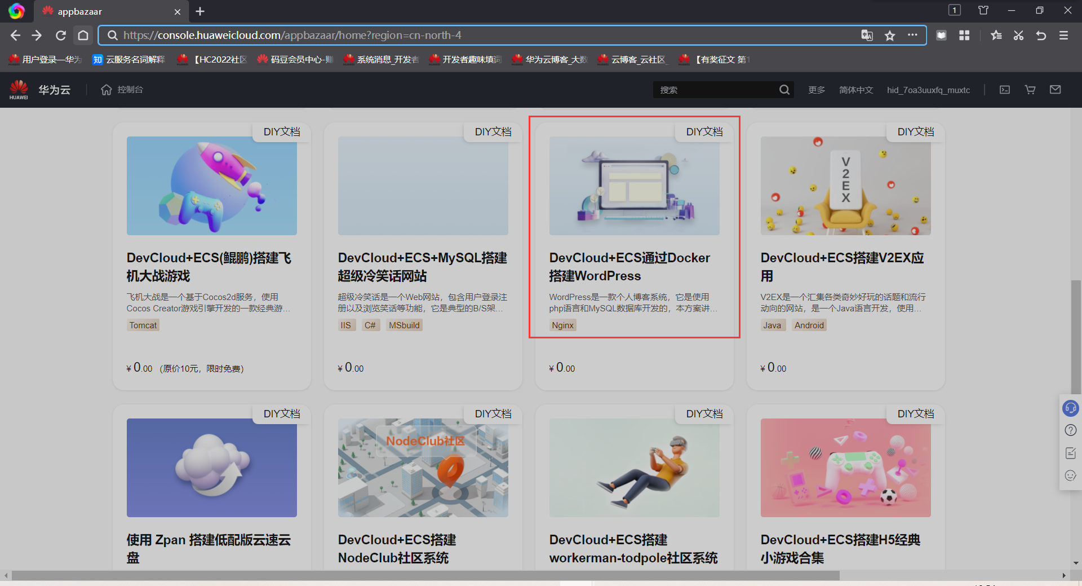Screen dimensions: 1082x586
Task: Open the V2EX card thumbnail image
Action: (846, 186)
